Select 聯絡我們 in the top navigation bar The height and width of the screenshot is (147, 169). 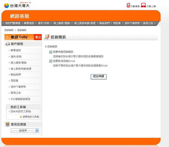[104, 23]
